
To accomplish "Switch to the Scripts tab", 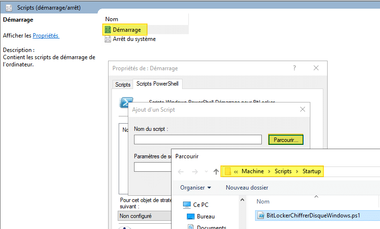I will [123, 84].
